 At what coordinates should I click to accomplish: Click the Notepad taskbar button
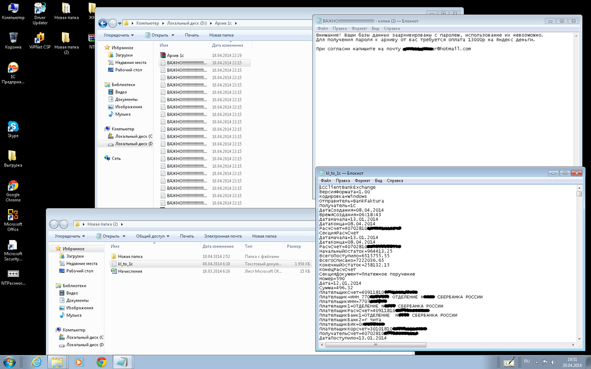tap(123, 362)
